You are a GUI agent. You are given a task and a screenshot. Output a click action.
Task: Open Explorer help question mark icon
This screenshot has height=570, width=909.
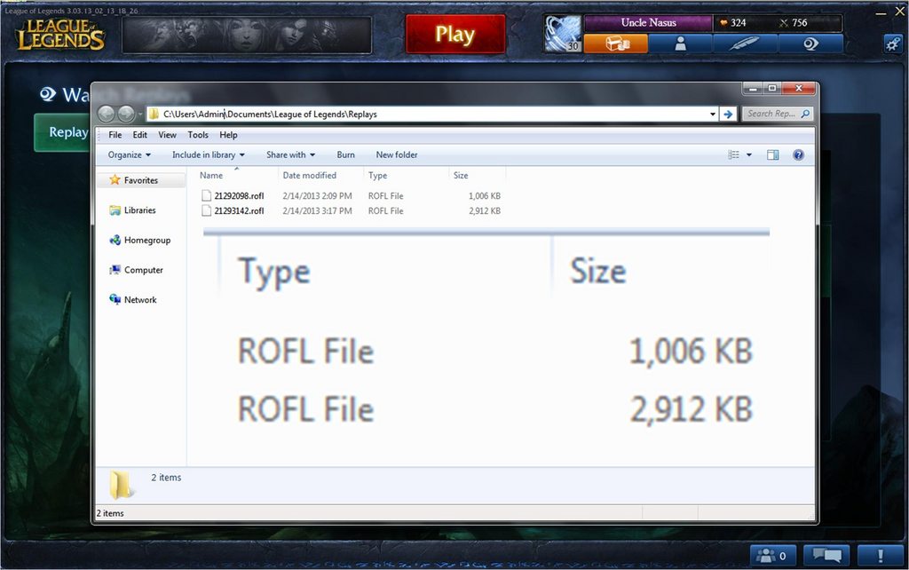coord(798,154)
